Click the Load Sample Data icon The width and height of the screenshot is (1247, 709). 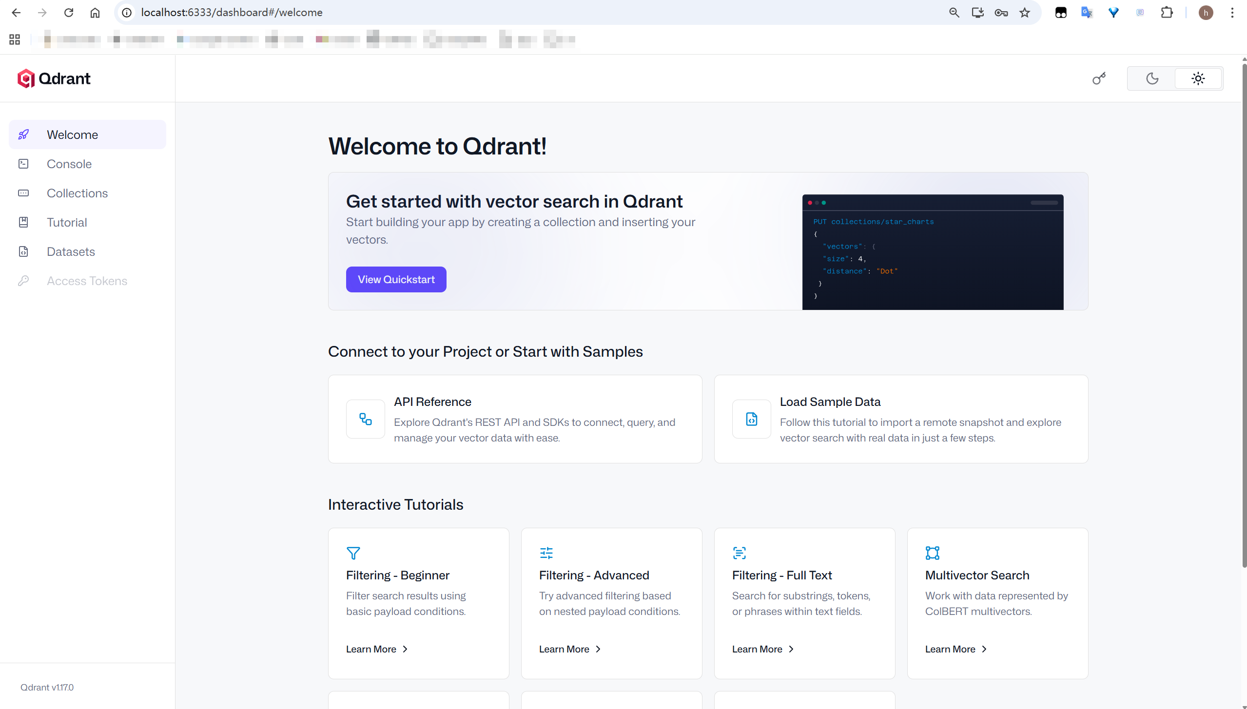tap(751, 419)
